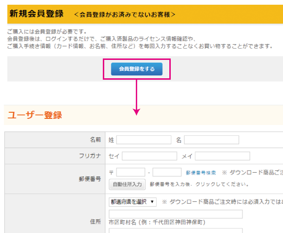Click the address field below the 市区町村名 hint
The image size is (283, 233).
(175, 231)
